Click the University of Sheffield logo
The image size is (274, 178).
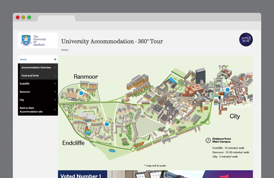pos(38,40)
